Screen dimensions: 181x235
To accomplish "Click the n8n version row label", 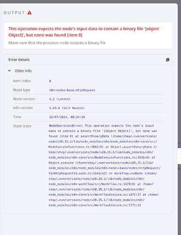I will tap(23, 108).
